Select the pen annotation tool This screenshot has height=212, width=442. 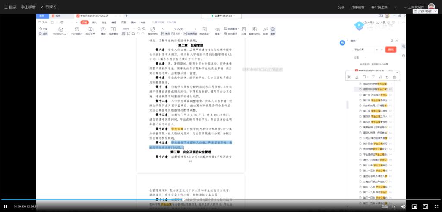[357, 77]
